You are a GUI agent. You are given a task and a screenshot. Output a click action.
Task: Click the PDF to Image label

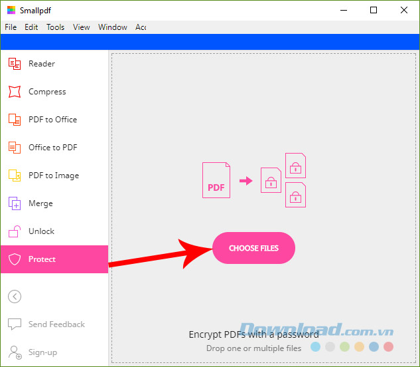point(54,176)
